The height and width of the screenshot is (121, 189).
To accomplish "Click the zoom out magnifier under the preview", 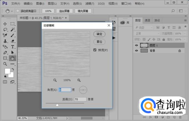I will pos(55,80).
